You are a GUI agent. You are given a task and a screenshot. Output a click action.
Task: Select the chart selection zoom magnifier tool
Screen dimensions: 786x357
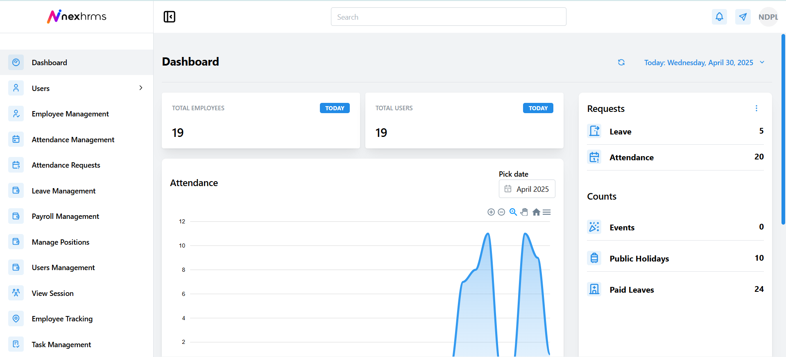pyautogui.click(x=513, y=212)
